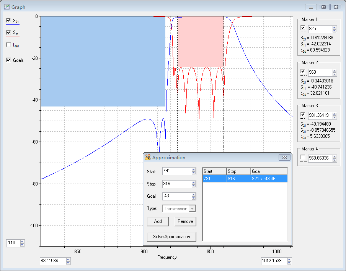346x271 pixels.
Task: Disable the Marker 1 checkbox
Action: (x=303, y=28)
